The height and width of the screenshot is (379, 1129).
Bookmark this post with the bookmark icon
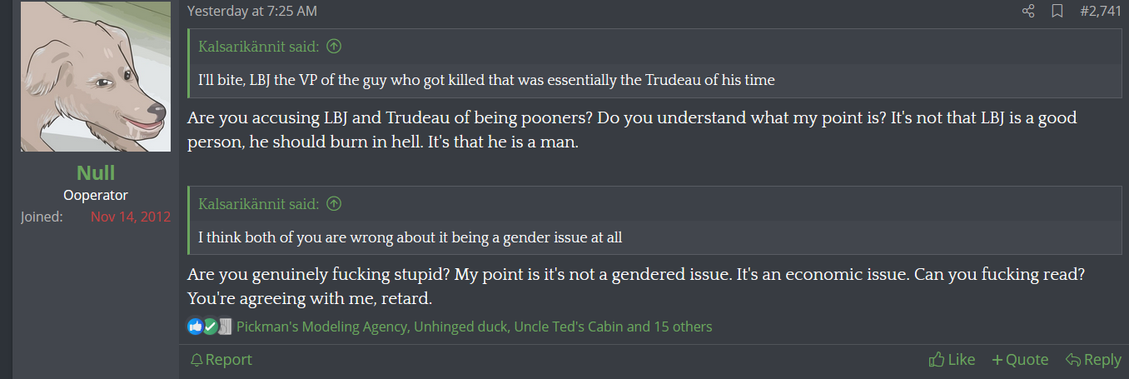tap(1057, 12)
